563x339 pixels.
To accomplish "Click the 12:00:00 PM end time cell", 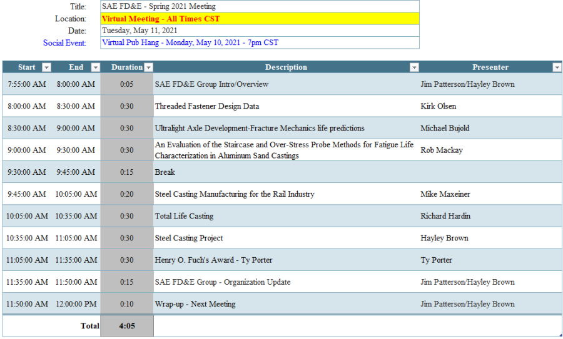I will [76, 304].
